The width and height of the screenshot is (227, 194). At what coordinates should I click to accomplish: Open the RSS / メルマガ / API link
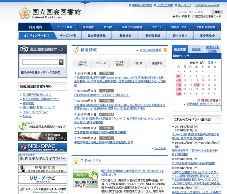(x=36, y=112)
